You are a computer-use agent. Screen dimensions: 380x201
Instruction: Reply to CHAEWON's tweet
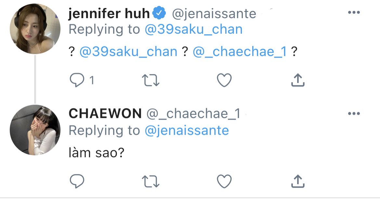(x=77, y=181)
